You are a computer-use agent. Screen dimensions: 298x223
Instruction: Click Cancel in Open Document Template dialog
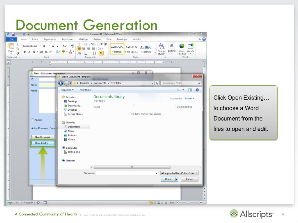pyautogui.click(x=189, y=179)
